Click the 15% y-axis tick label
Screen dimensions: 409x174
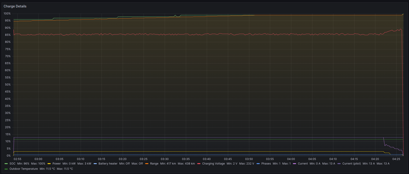pos(8,134)
